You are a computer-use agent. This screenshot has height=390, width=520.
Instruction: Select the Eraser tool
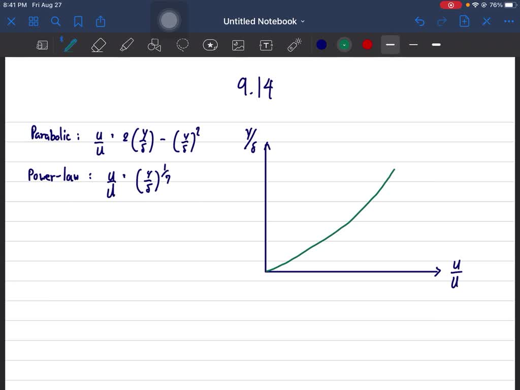tap(98, 45)
